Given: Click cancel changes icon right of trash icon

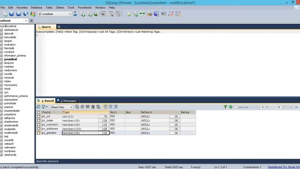Looking at the screenshot, I should [98, 107].
